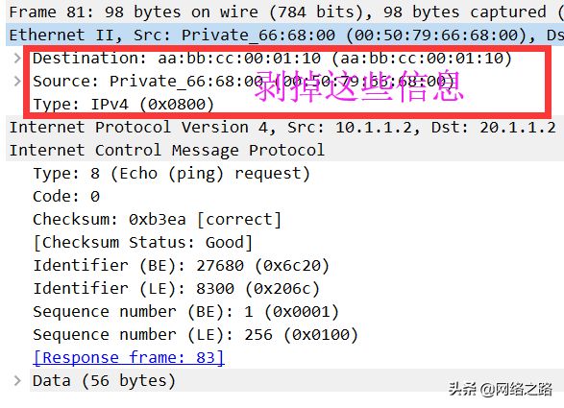Select the Type: IPv4 (0x0800) field
564x408 pixels.
(123, 105)
